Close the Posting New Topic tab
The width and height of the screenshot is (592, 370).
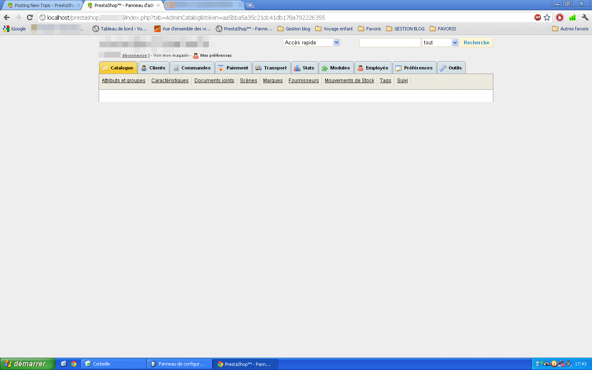(79, 5)
